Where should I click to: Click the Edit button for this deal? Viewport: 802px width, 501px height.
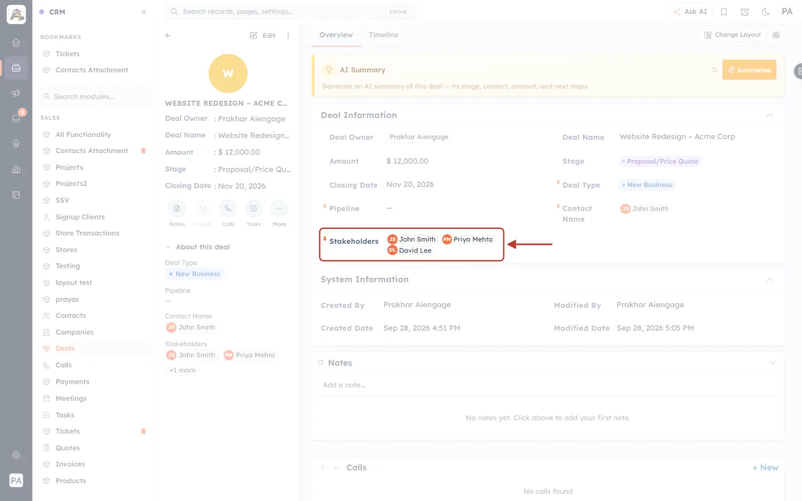click(263, 35)
